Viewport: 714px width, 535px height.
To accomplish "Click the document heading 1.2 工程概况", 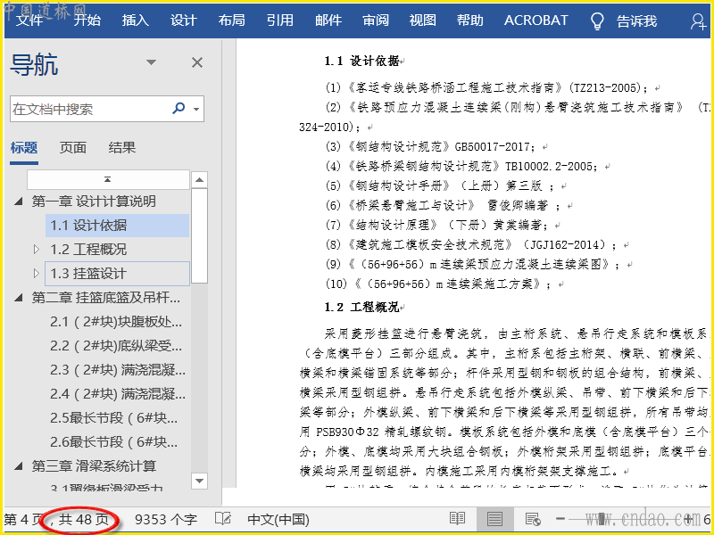I will coord(363,308).
